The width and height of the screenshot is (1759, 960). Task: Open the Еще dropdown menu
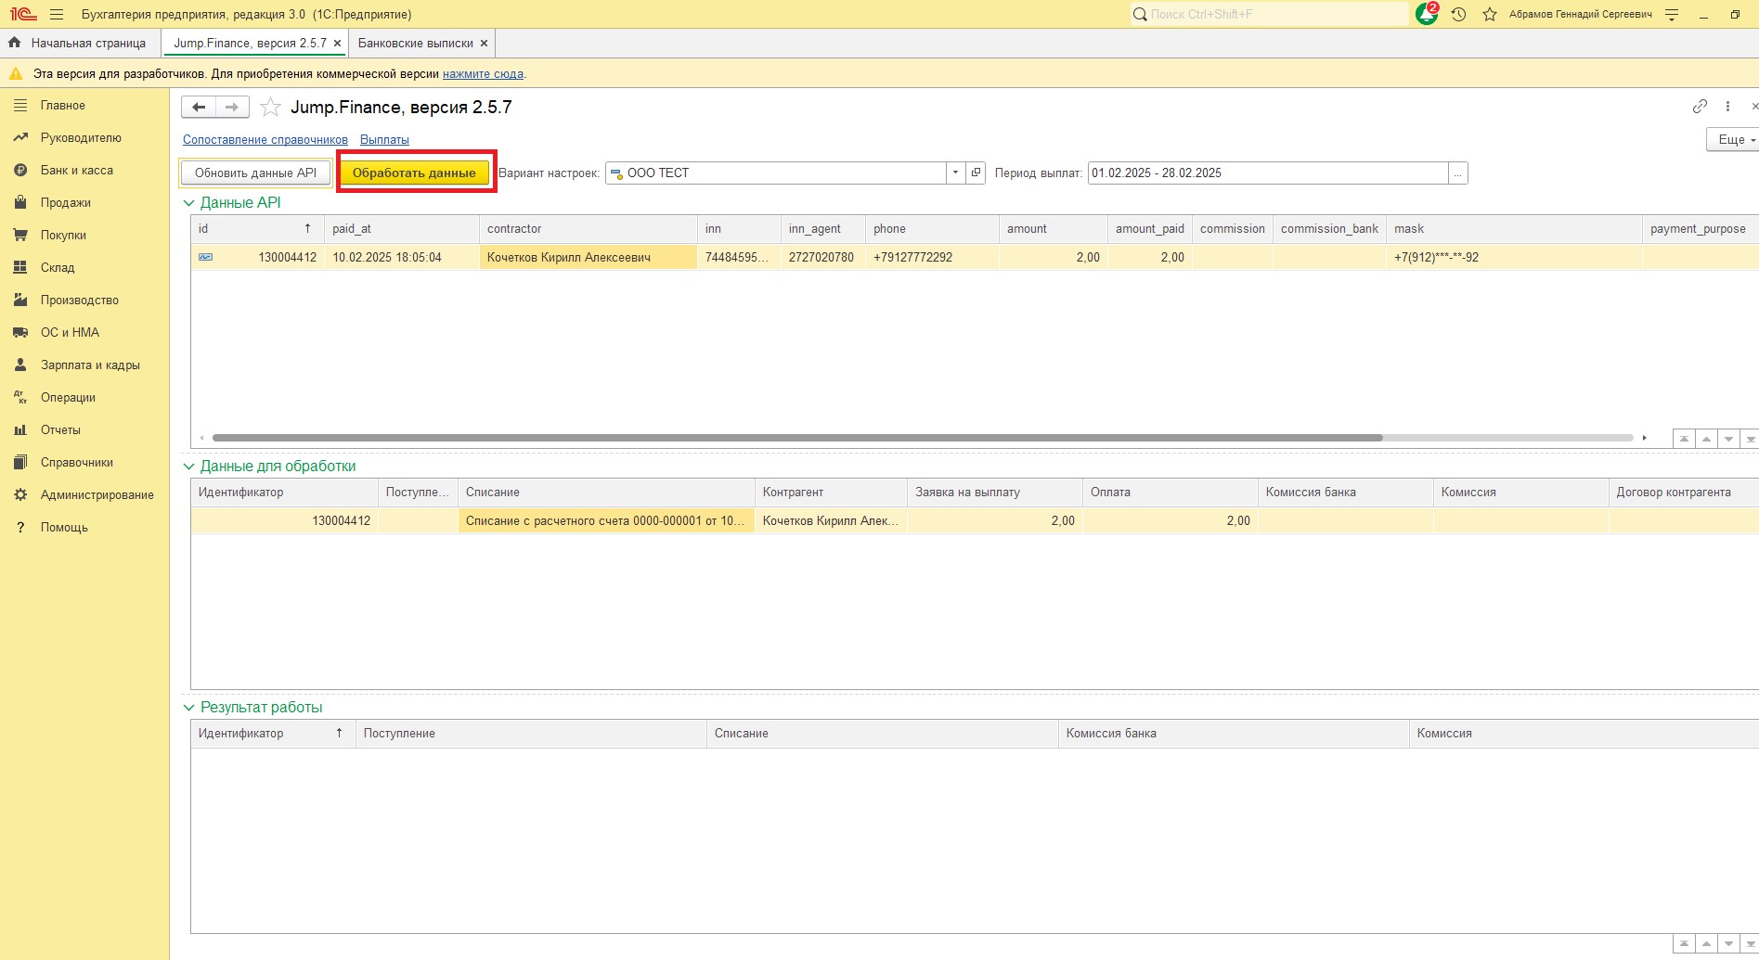pos(1732,139)
